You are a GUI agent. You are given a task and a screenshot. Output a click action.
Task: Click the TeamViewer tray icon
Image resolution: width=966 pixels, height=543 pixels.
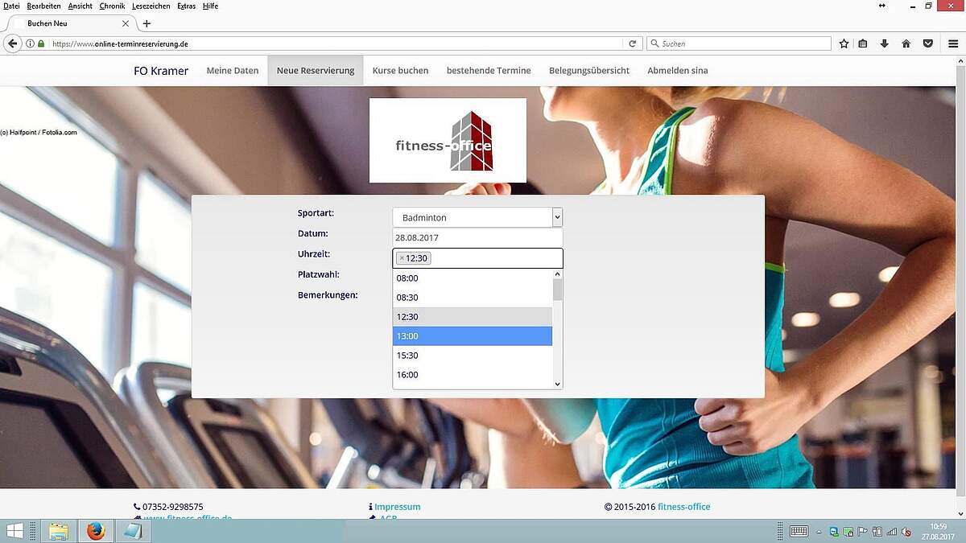pos(834,531)
